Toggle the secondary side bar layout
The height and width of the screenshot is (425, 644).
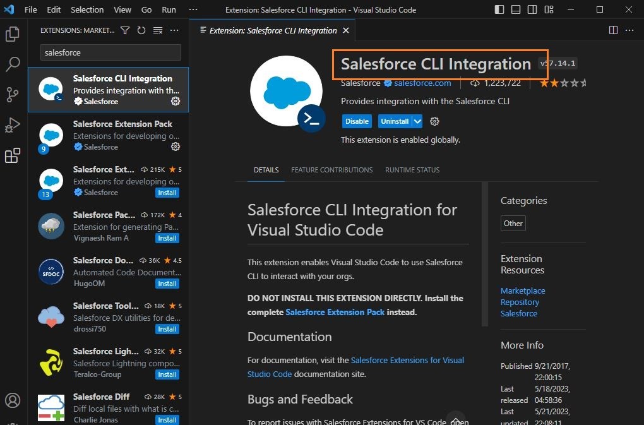532,9
